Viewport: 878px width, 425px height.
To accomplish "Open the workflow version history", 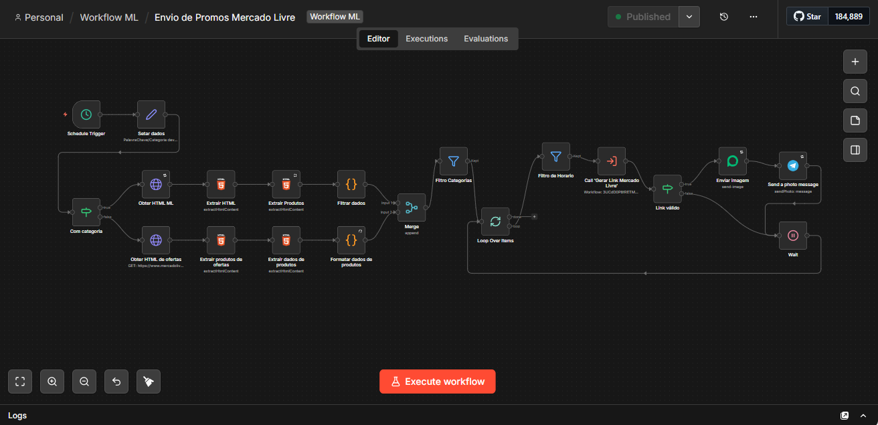I will (x=724, y=17).
